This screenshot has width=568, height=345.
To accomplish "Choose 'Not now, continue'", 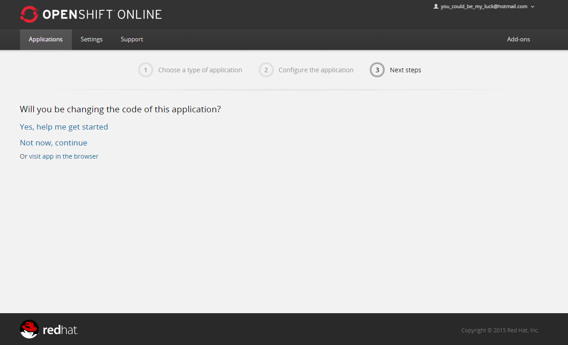I will [54, 143].
